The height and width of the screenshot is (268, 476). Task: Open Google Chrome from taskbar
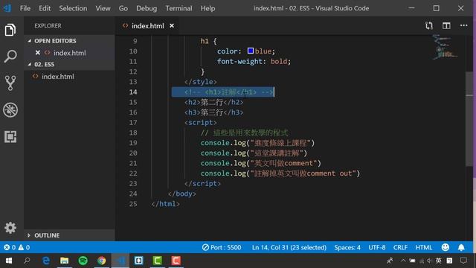click(x=102, y=261)
